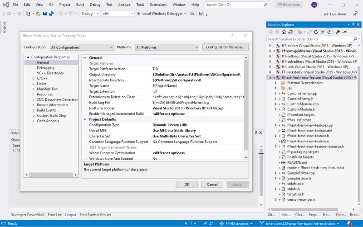Start the Local Windows Debugger
The image size is (363, 227).
click(160, 14)
